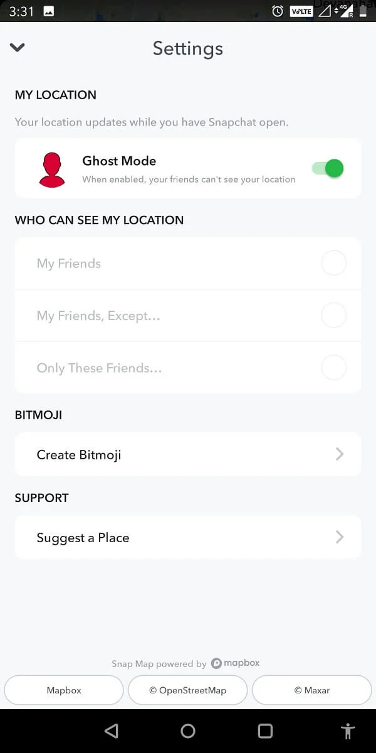Expand Create Bitmoji via its right arrow

(x=340, y=454)
